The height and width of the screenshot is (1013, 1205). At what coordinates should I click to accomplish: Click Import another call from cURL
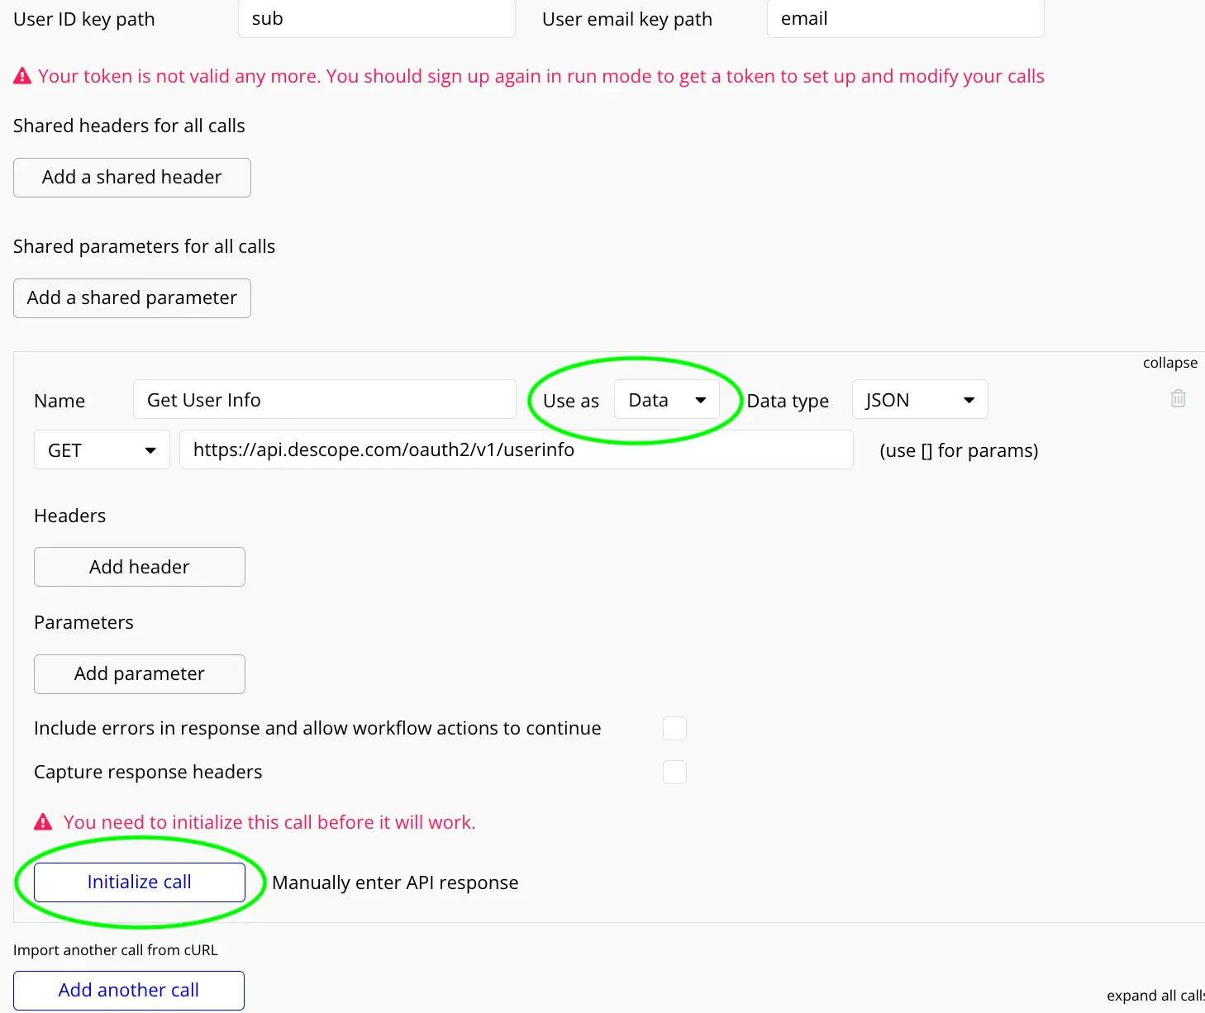tap(116, 949)
